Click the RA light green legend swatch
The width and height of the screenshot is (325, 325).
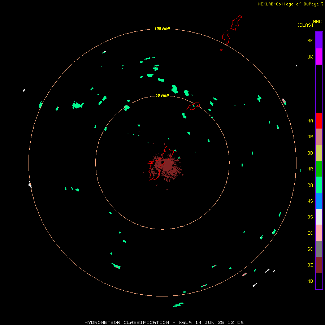319,185
